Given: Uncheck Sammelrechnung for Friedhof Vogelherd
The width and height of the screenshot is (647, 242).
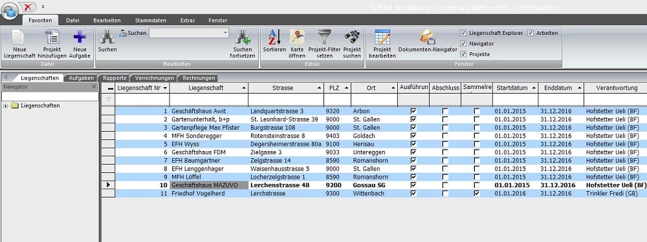Looking at the screenshot, I should 477,194.
